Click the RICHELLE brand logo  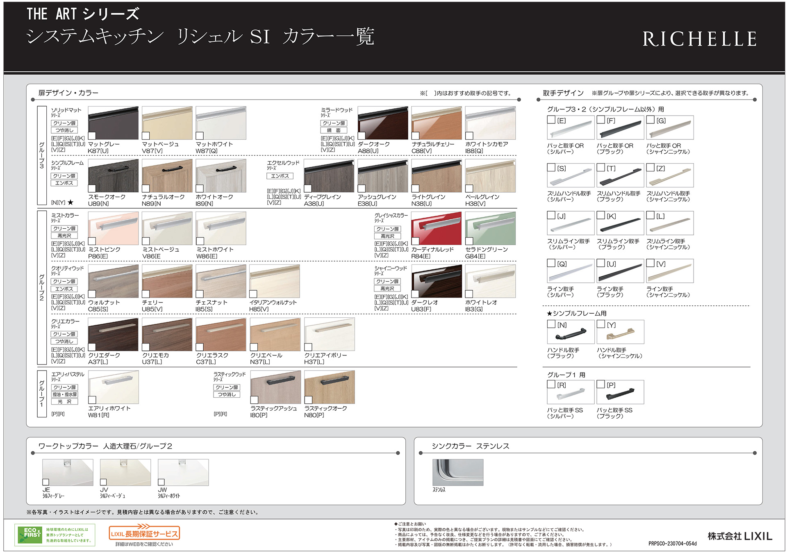click(x=699, y=39)
